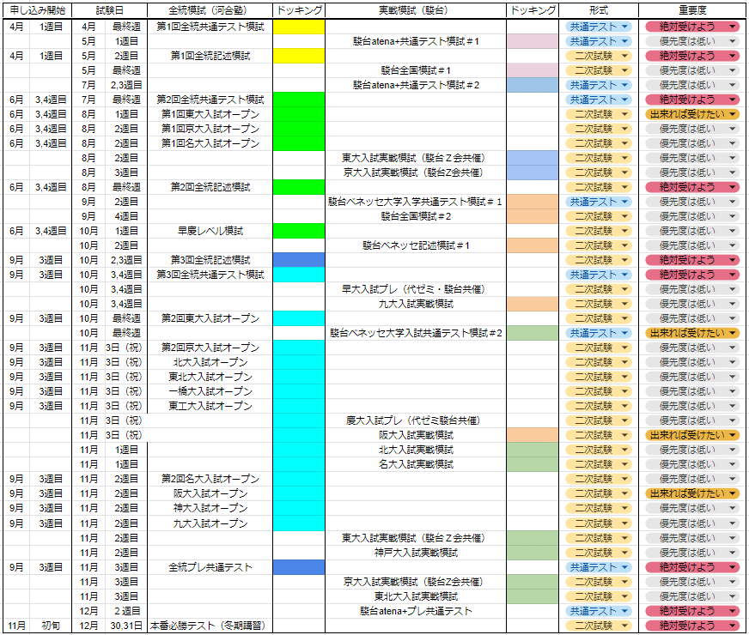Click cyan docking cell beside 第2回東大入試オープン
This screenshot has width=749, height=635.
[299, 318]
